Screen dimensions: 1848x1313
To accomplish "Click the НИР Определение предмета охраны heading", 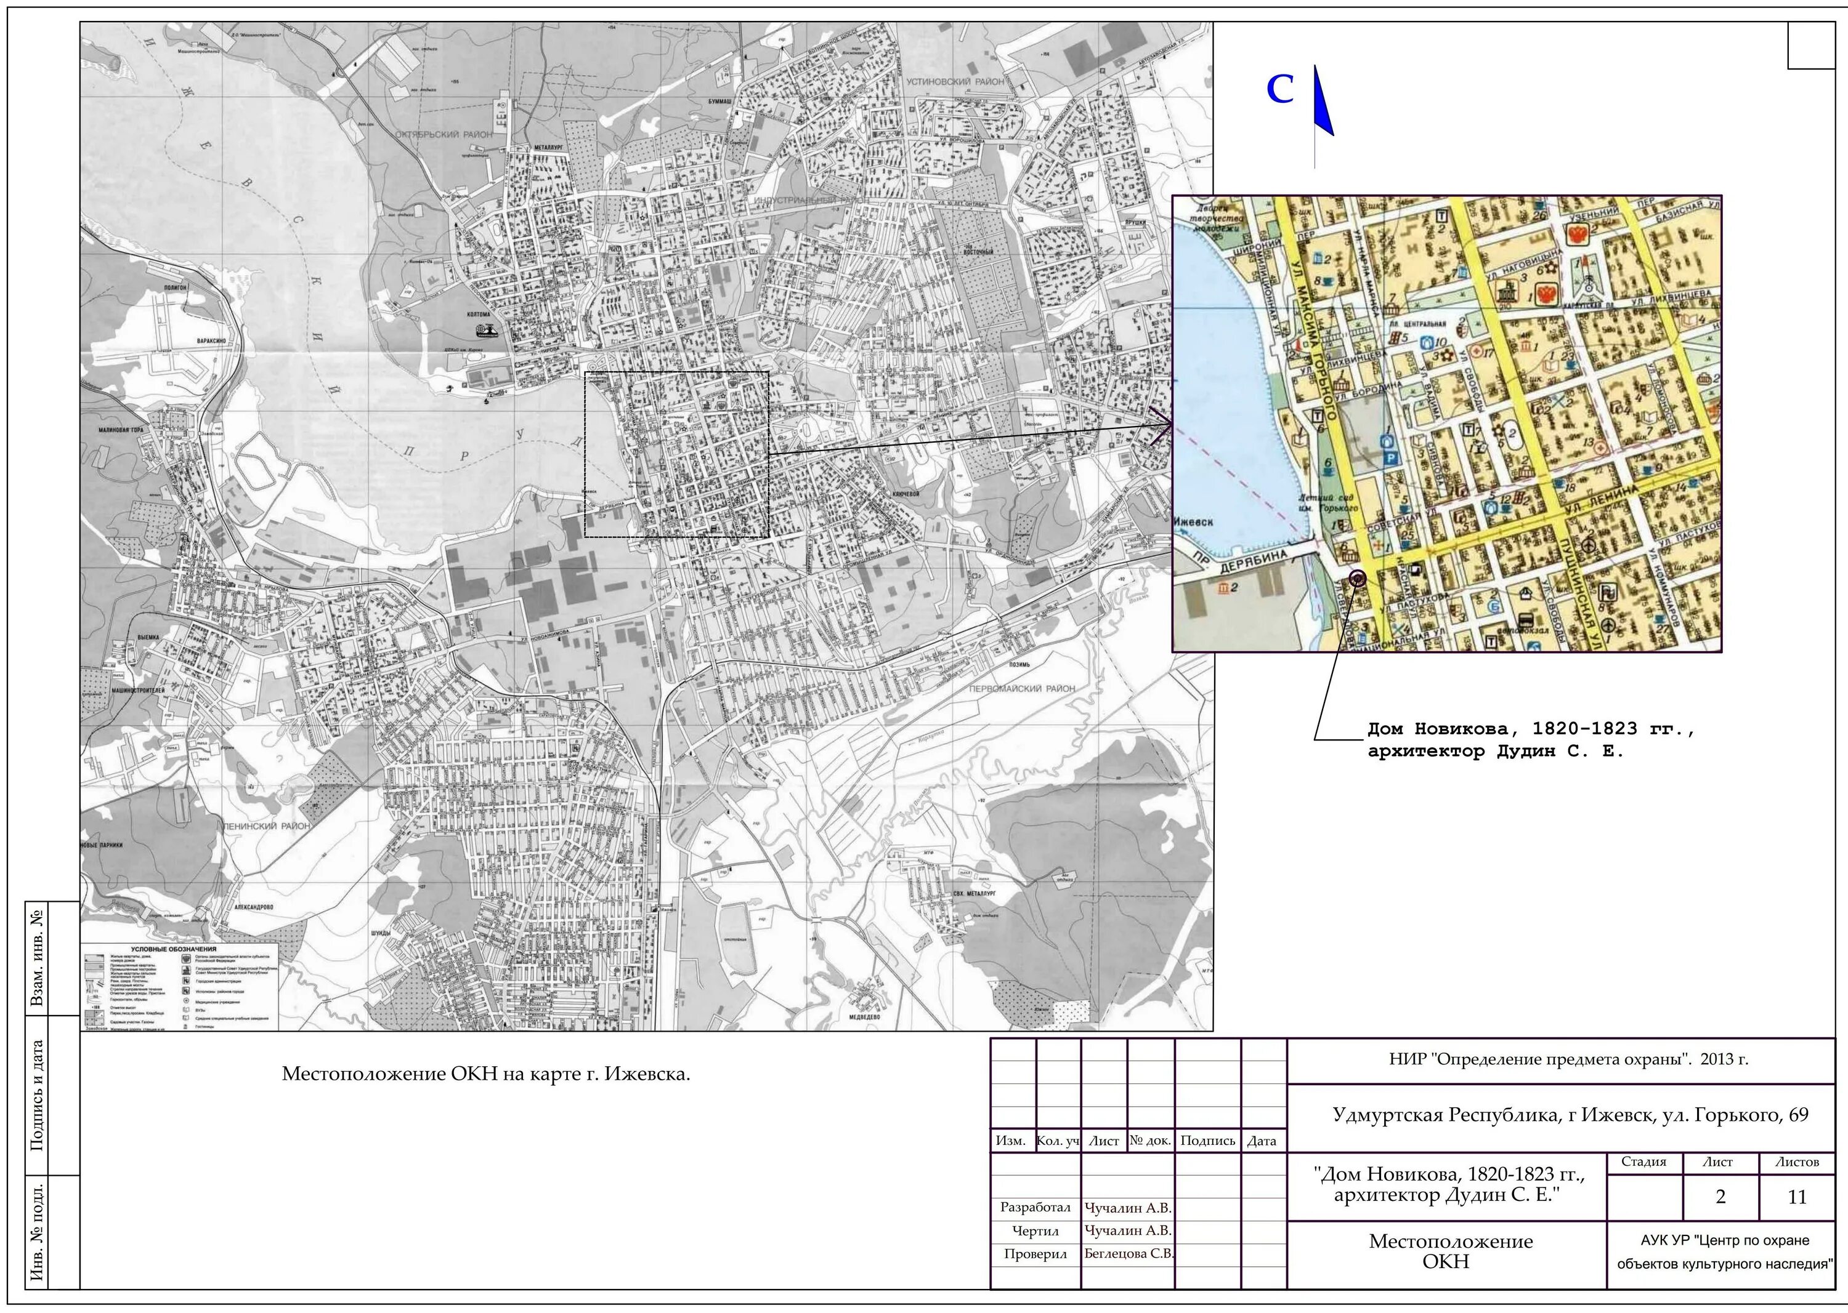I will pos(1568,1060).
